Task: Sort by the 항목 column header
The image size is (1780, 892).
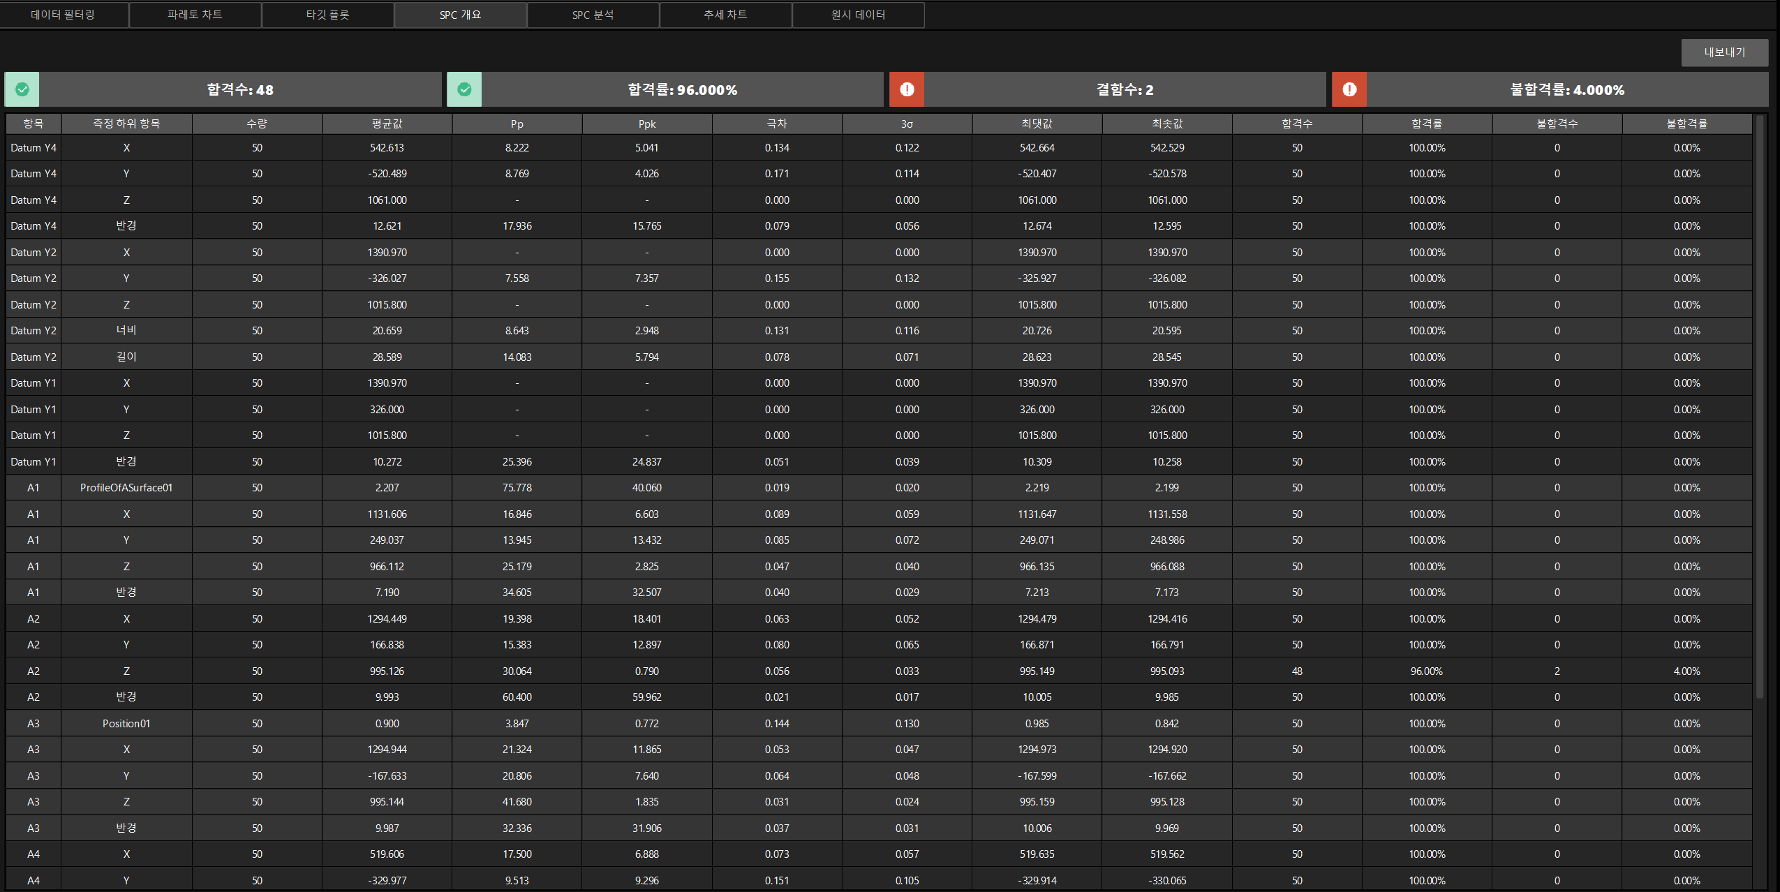Action: point(34,124)
